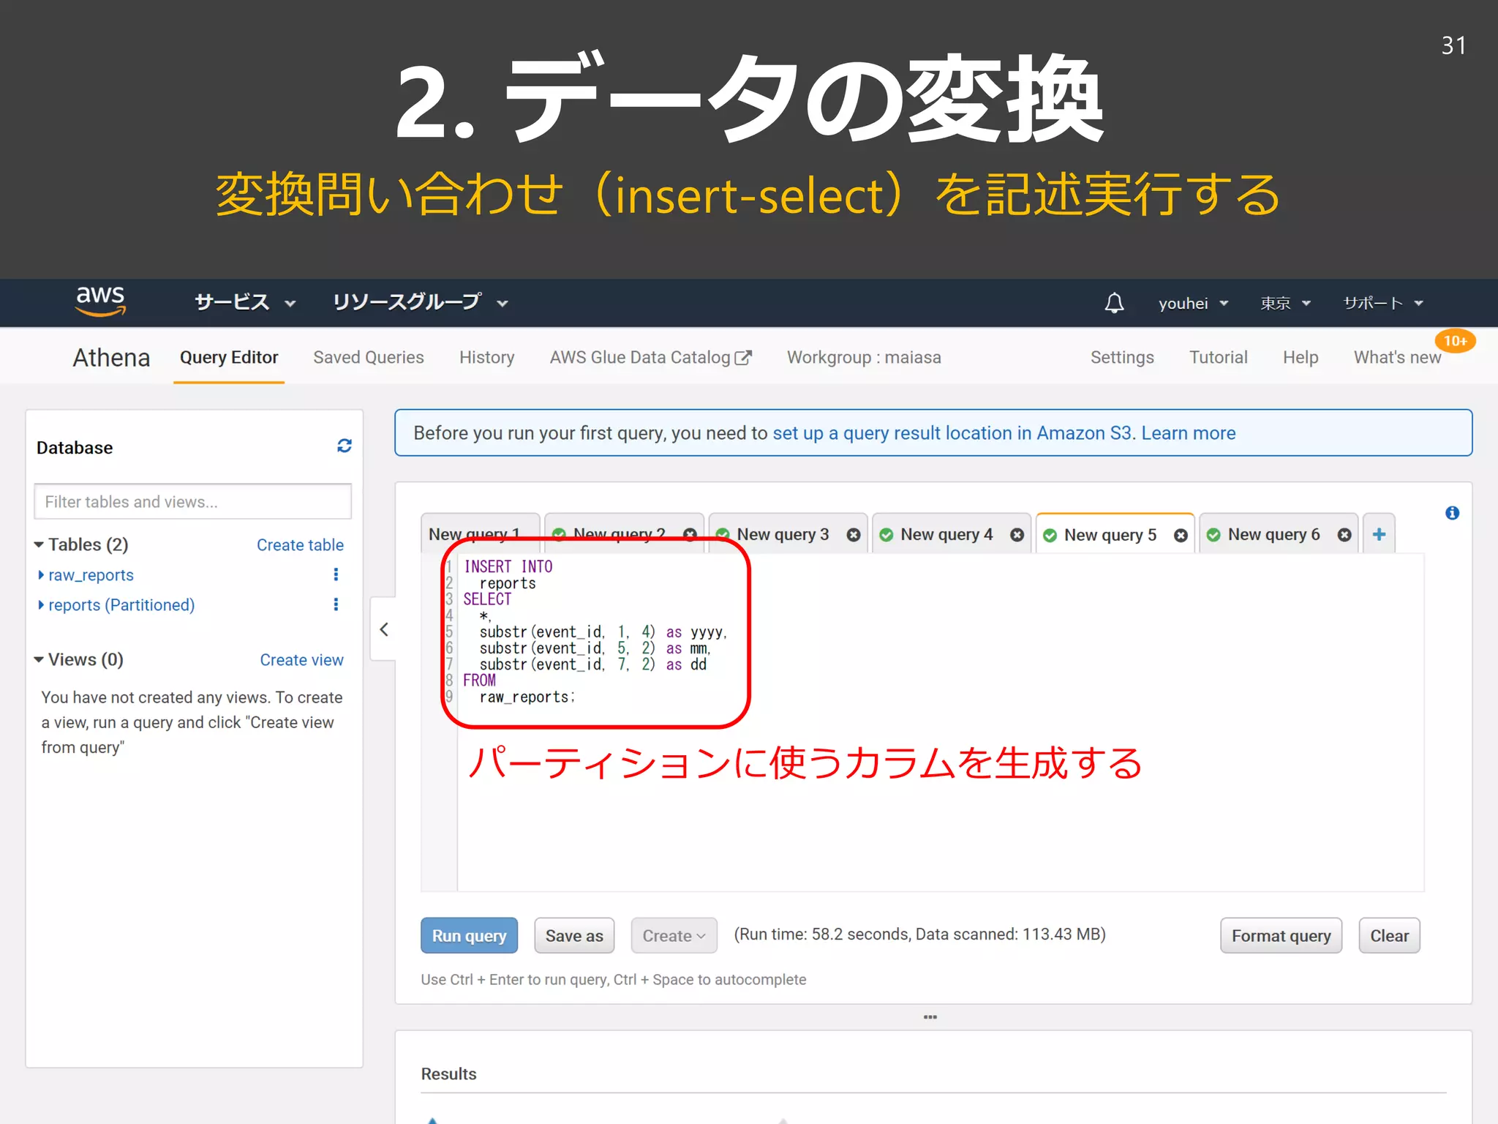Refresh the Database panel
Image resolution: width=1498 pixels, height=1124 pixels.
[x=345, y=446]
